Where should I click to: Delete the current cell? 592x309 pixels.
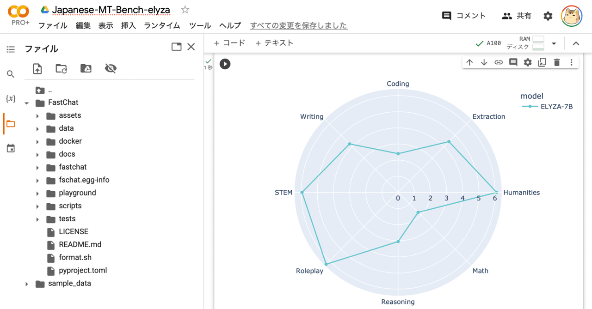point(556,62)
